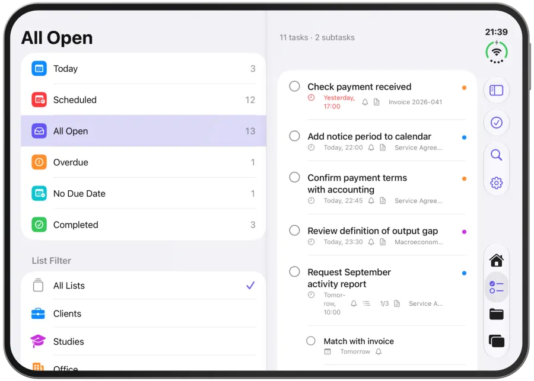This screenshot has height=381, width=534.
Task: Click purple dot on Review definition task
Action: [x=464, y=232]
